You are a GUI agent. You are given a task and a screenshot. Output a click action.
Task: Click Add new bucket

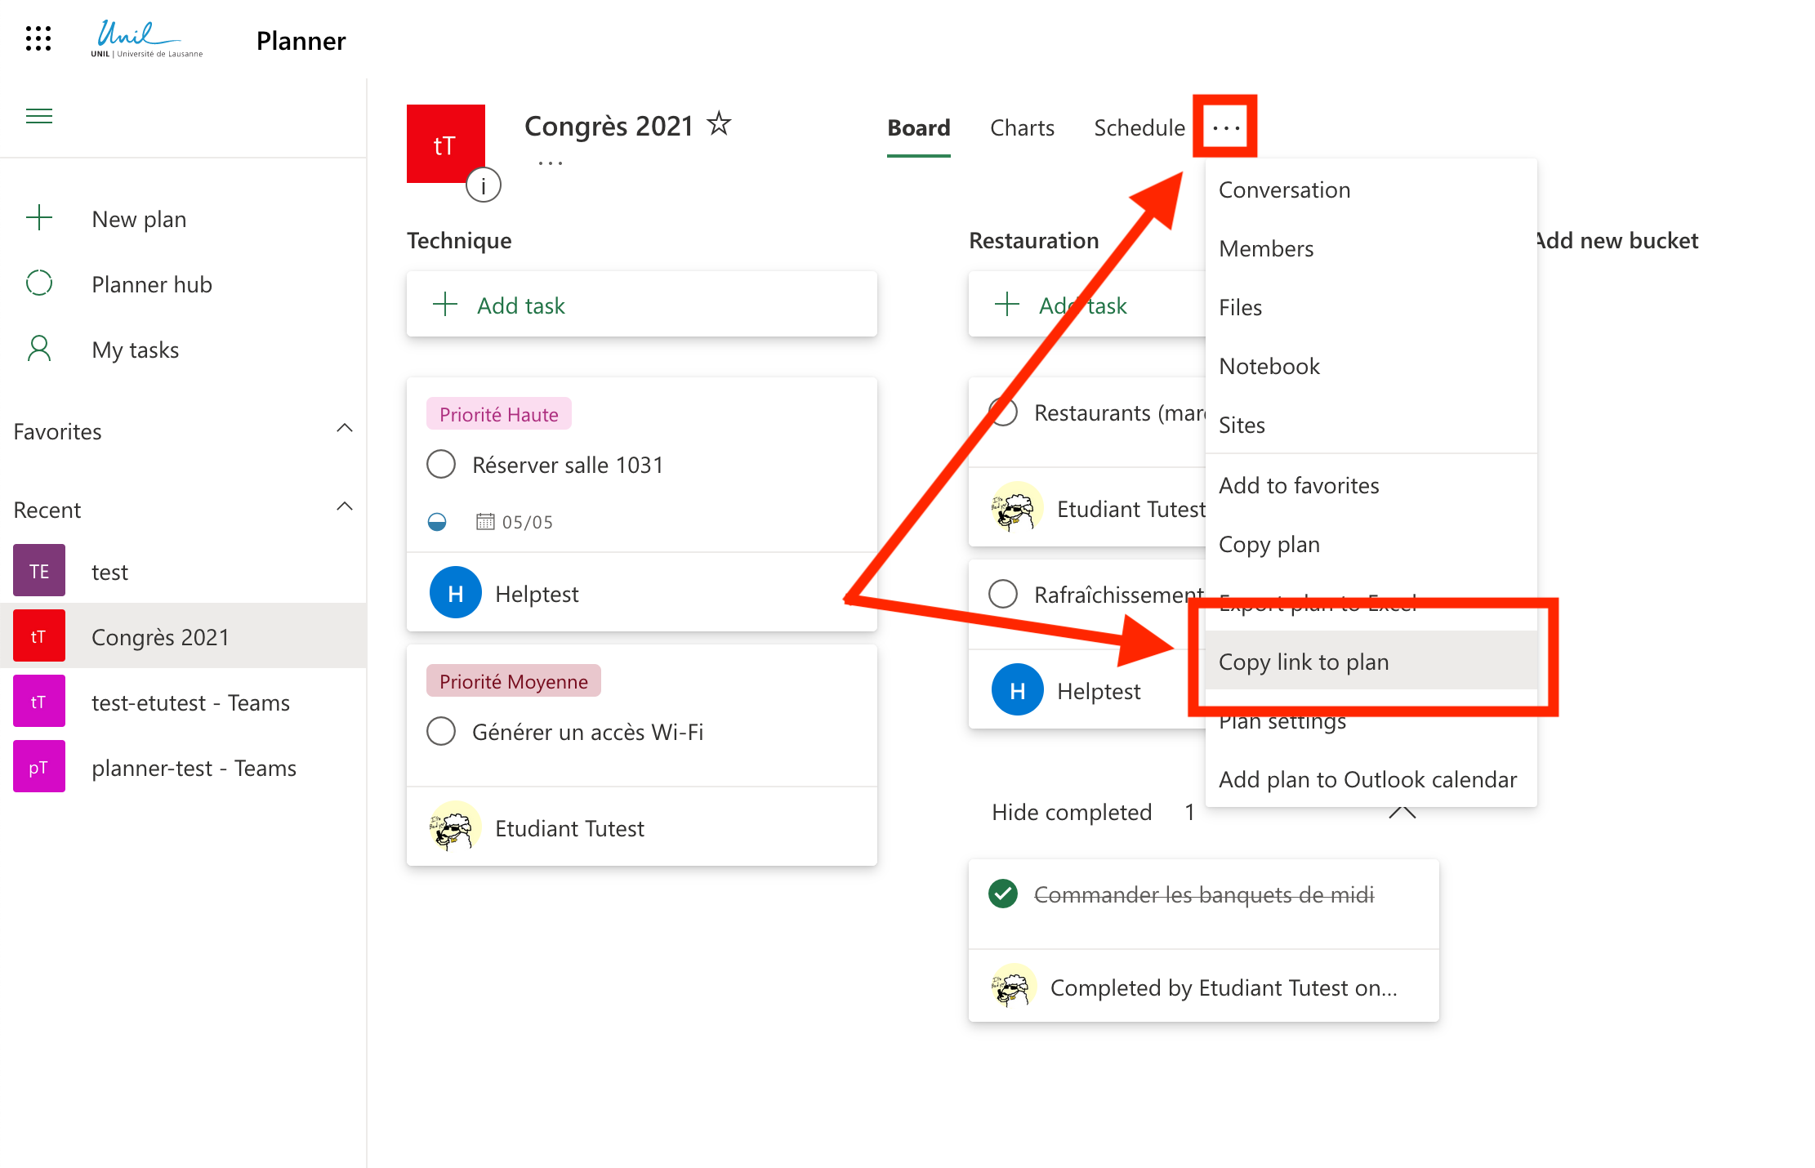click(1617, 240)
